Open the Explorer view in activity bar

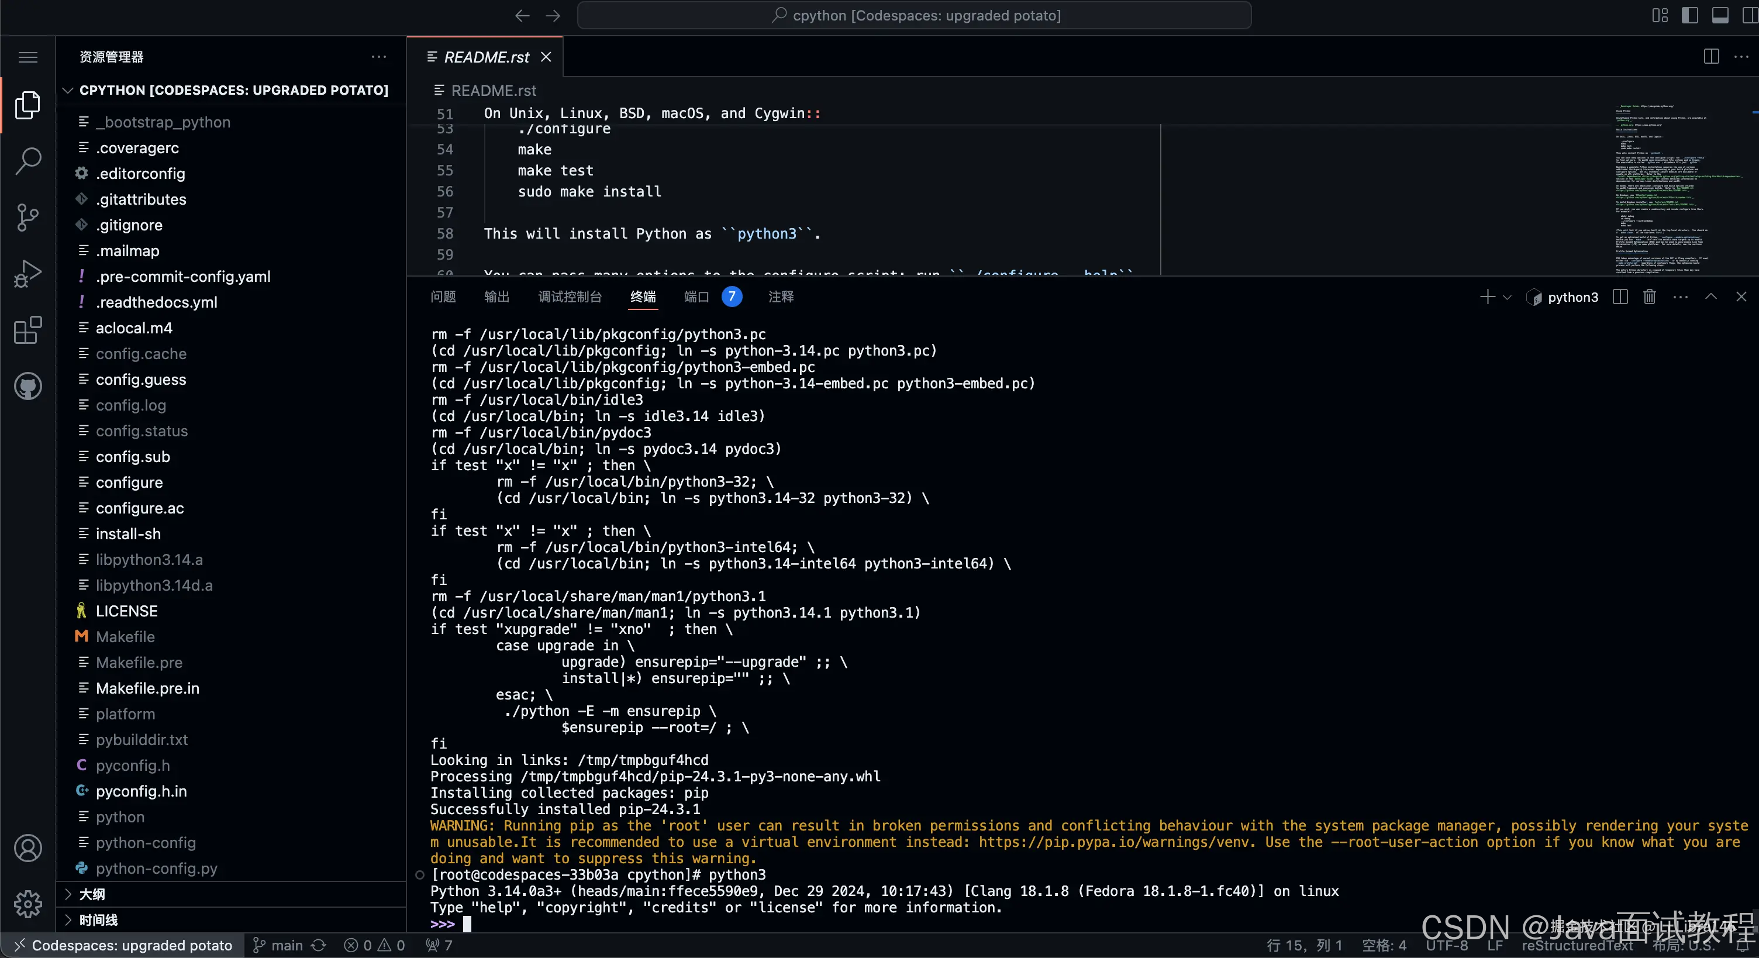28,105
